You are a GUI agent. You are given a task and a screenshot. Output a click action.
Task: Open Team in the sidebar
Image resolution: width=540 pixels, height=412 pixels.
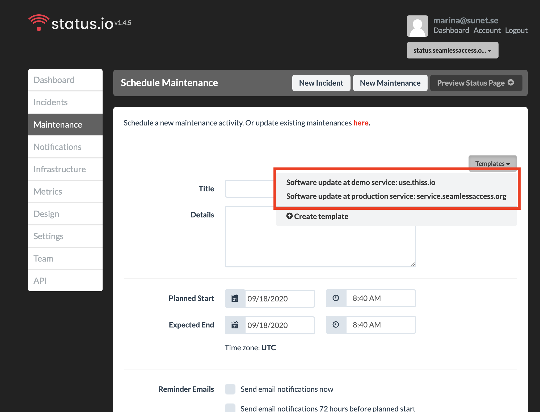pyautogui.click(x=65, y=259)
